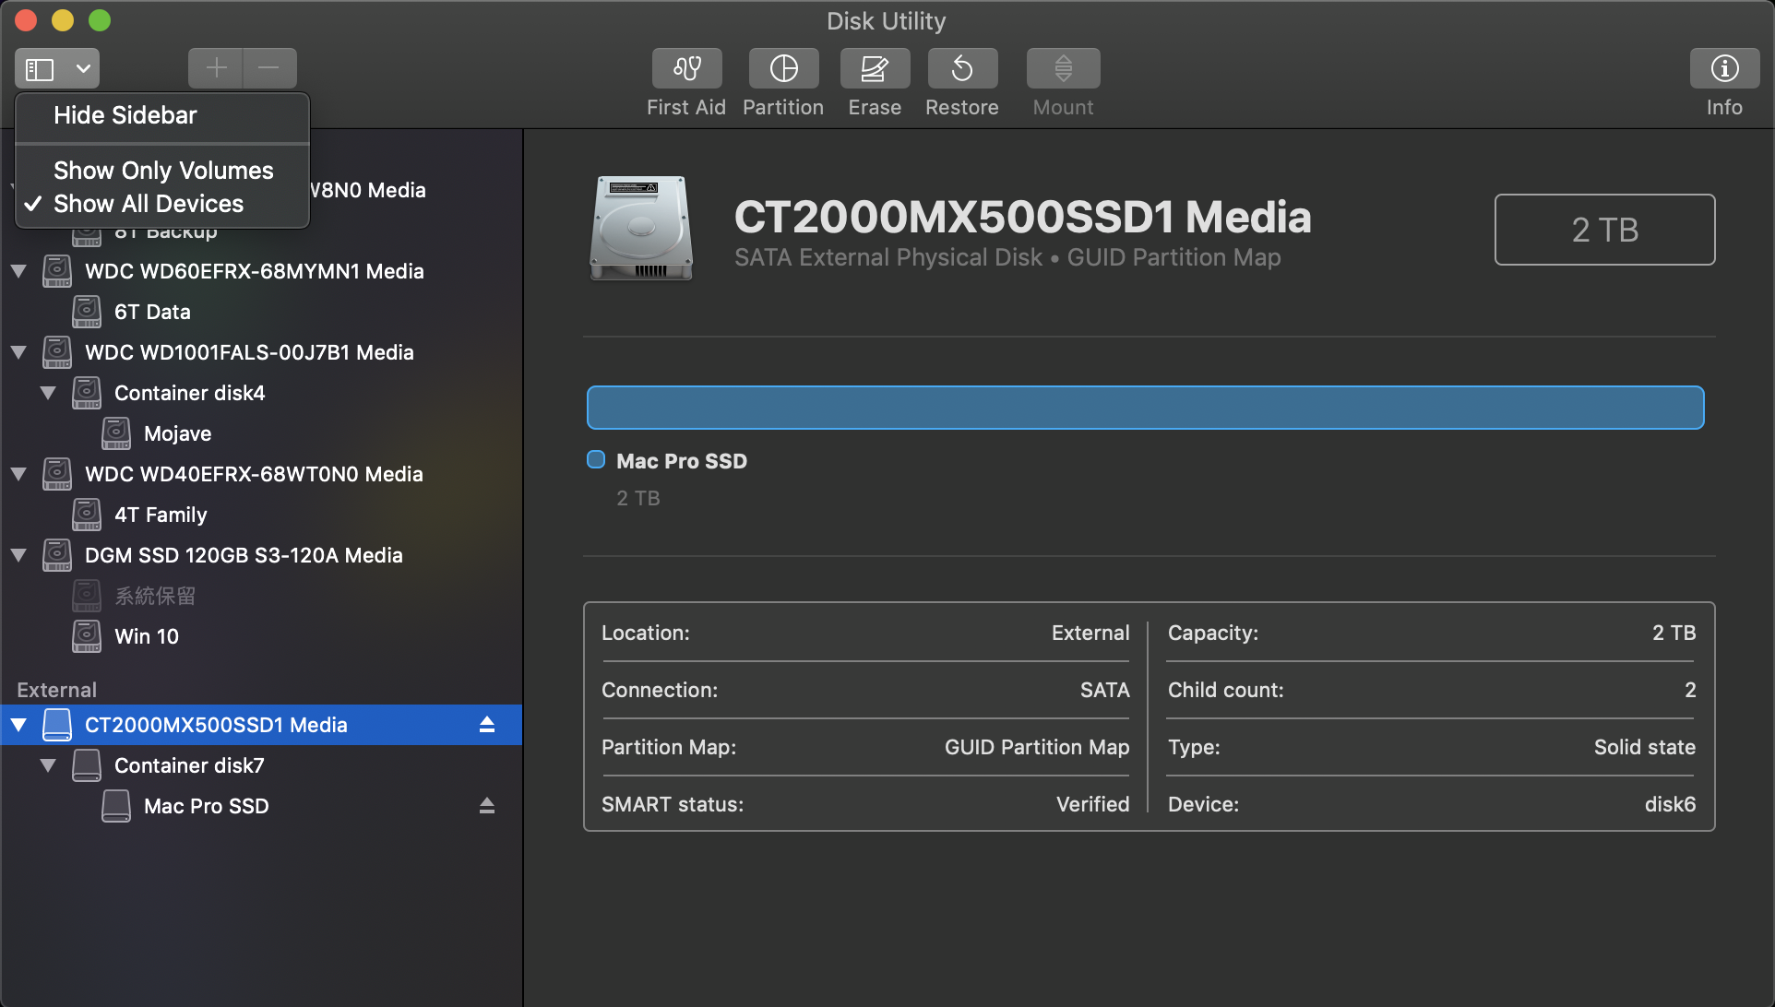Collapse the Container disk7 triangle

(48, 765)
